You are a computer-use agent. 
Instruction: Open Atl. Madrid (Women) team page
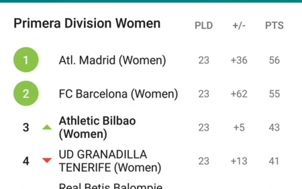click(x=112, y=60)
